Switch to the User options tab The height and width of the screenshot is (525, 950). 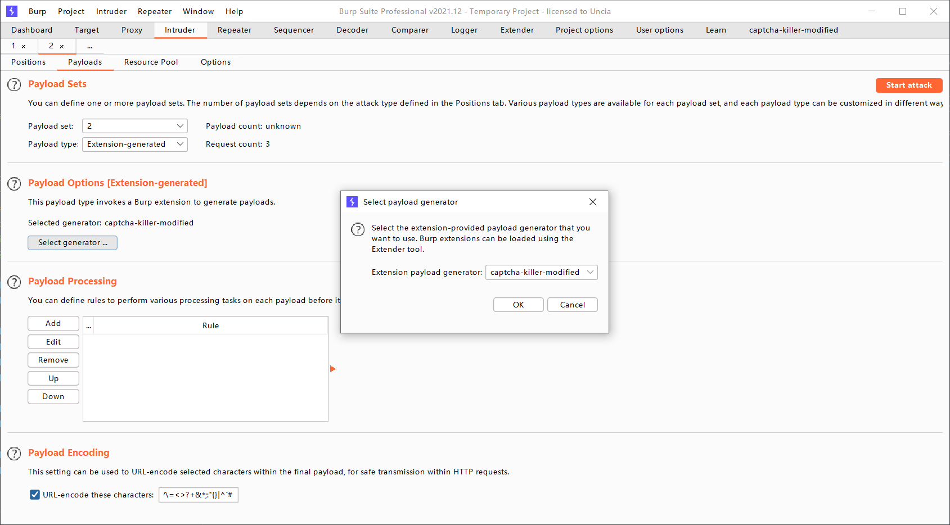point(660,30)
